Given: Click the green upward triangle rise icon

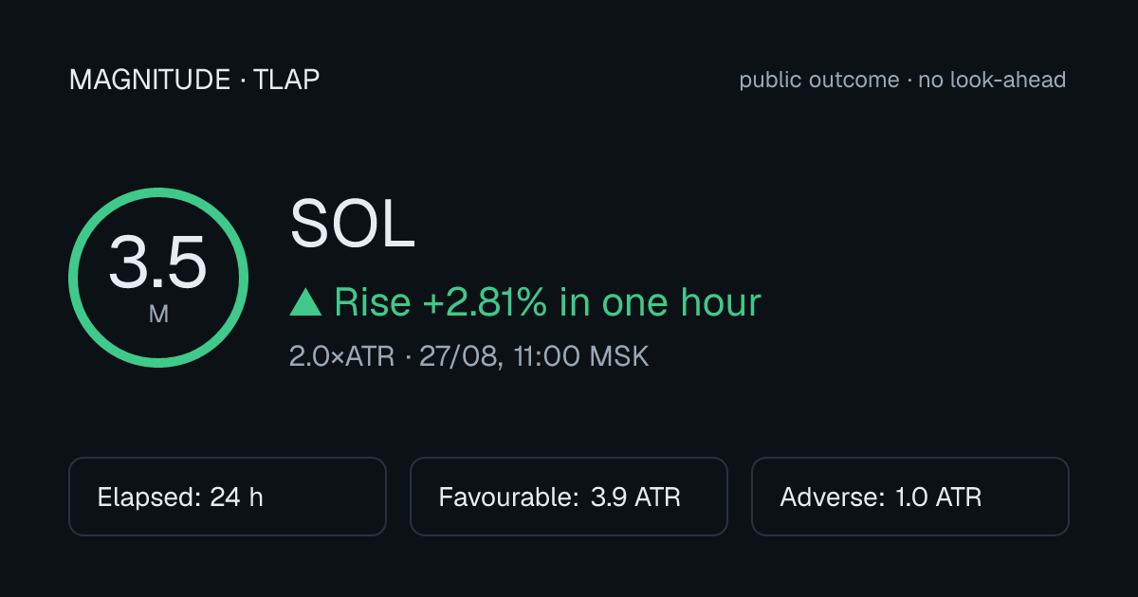Looking at the screenshot, I should coord(305,303).
